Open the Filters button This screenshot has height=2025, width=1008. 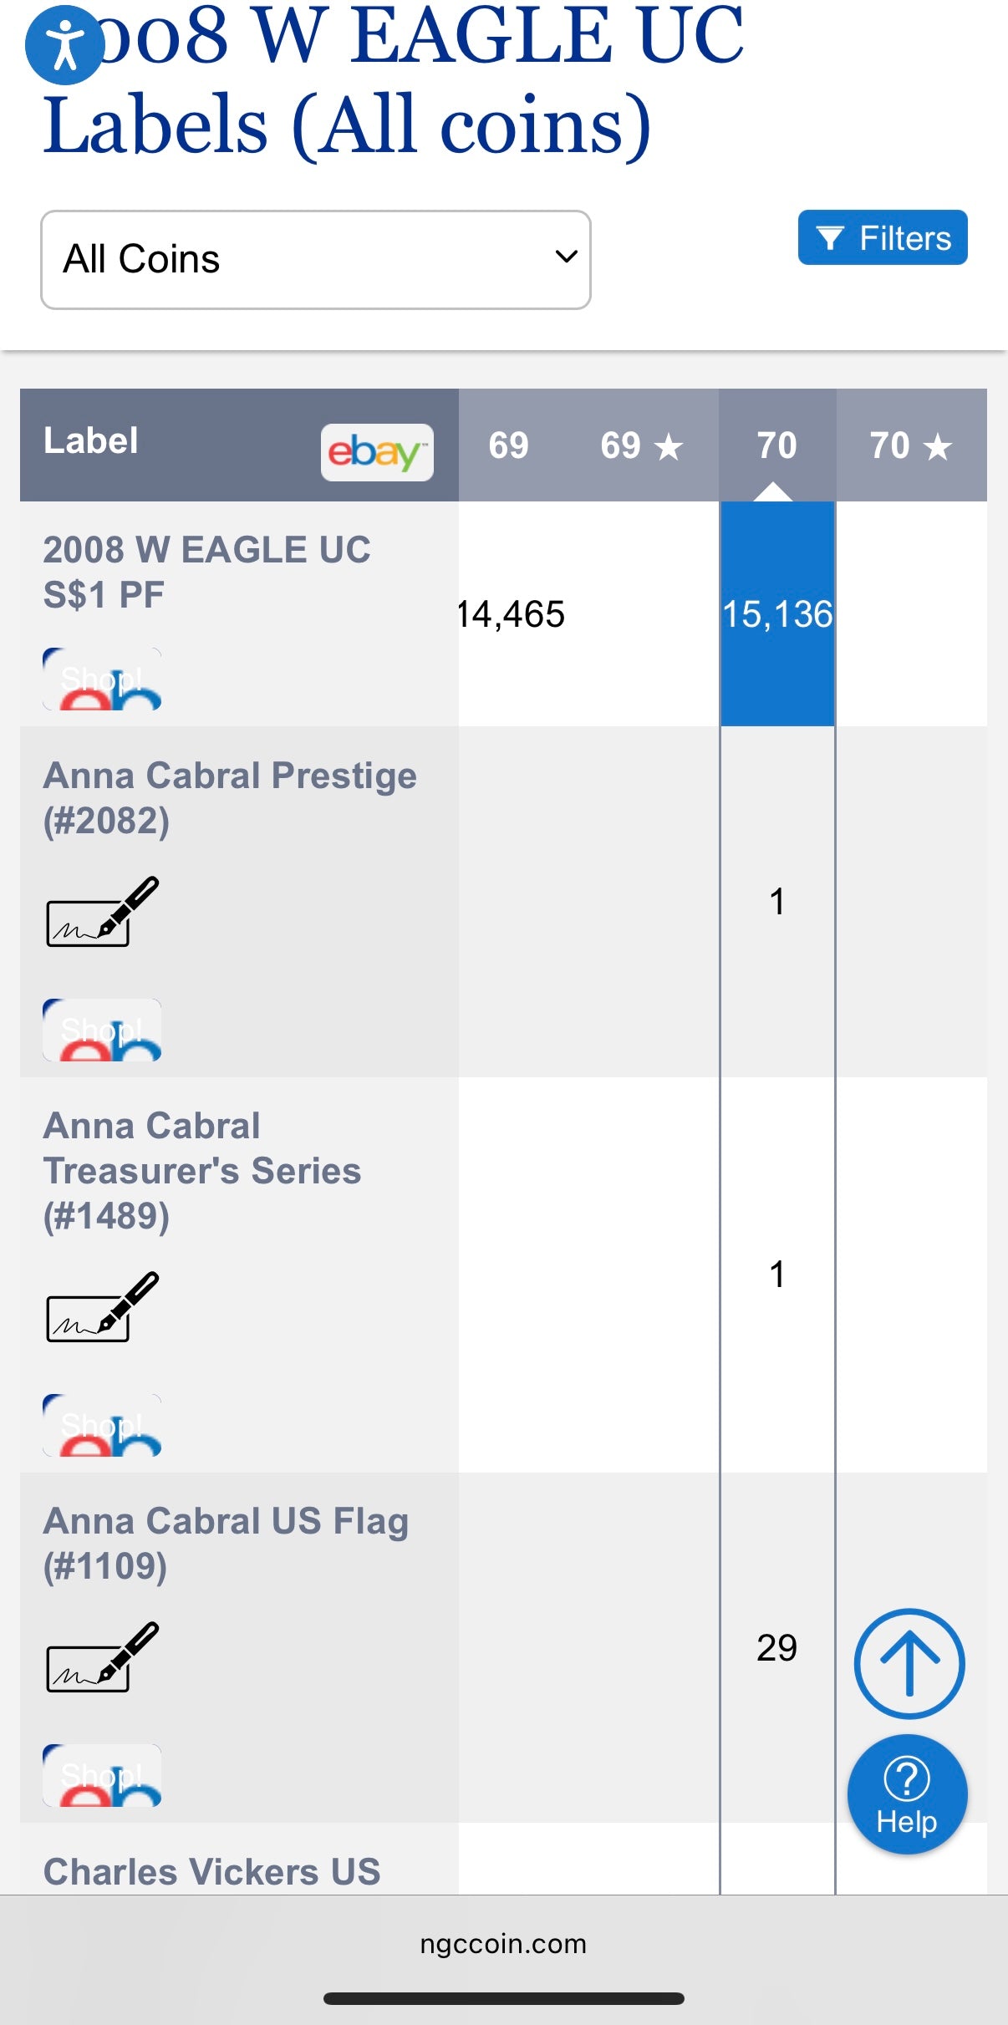(x=882, y=238)
